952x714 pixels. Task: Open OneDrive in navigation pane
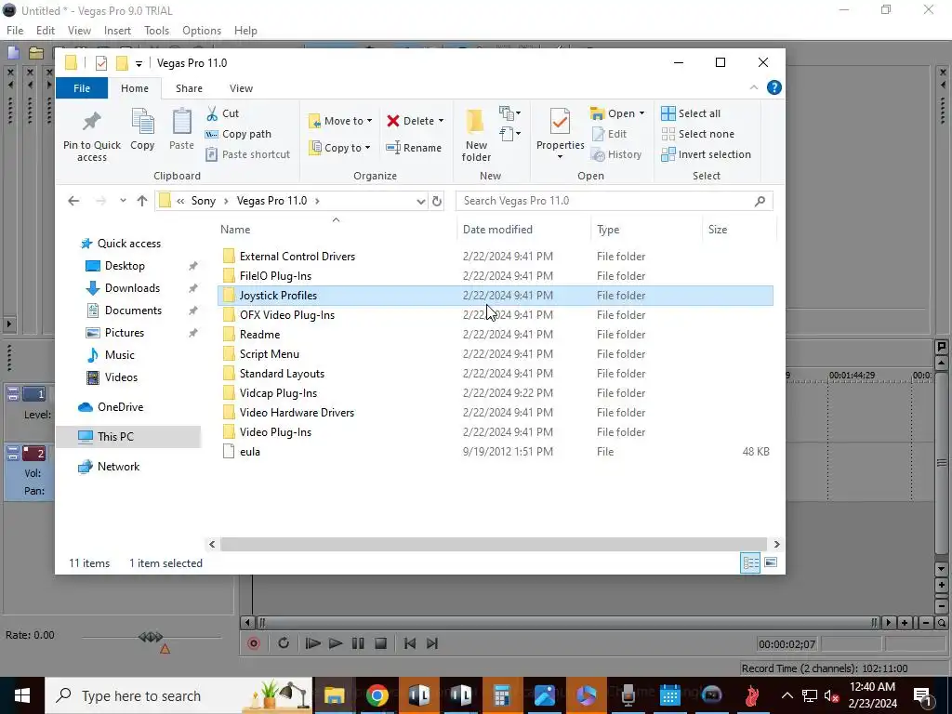click(120, 407)
